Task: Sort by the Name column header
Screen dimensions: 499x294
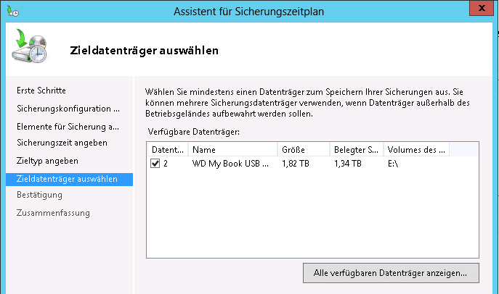Action: pyautogui.click(x=233, y=149)
